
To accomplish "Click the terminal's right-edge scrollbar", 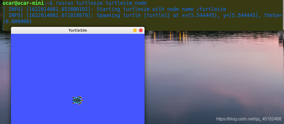I will click(x=283, y=14).
